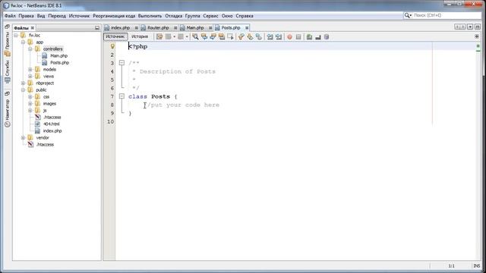Collapse the doc comment fold on line 3
486x273 pixels.
click(x=121, y=63)
